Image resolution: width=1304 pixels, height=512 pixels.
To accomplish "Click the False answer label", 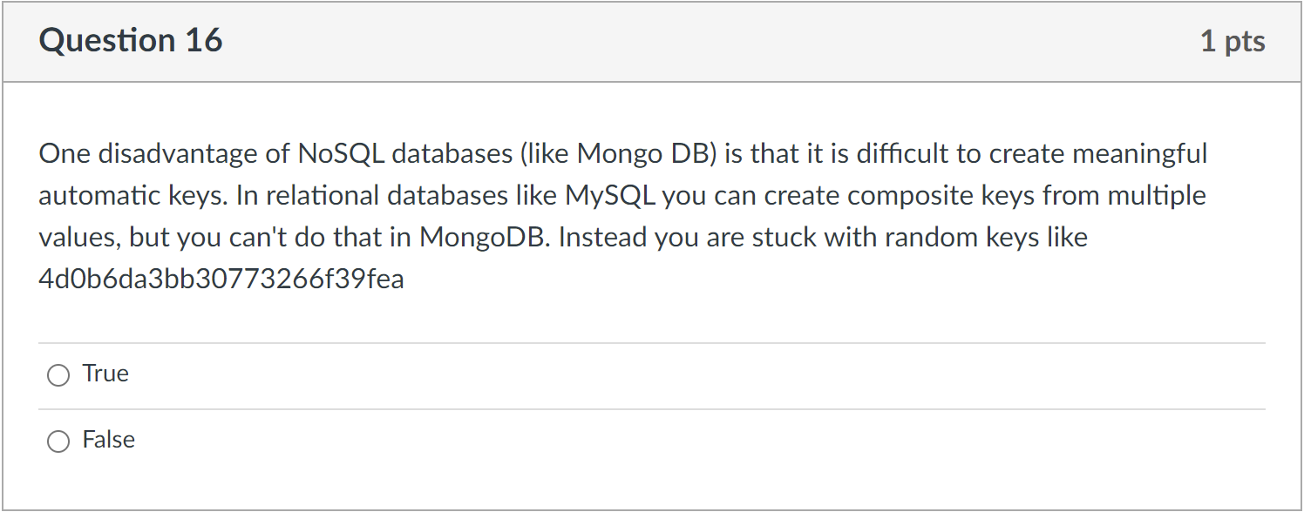I will pos(108,440).
